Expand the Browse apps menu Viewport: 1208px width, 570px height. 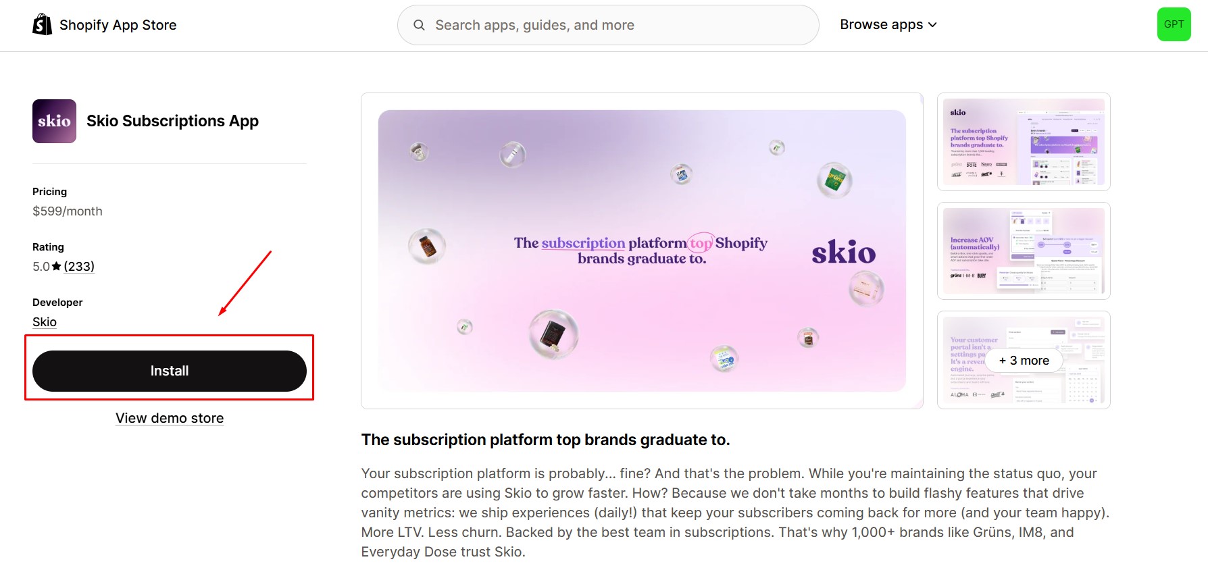(882, 24)
